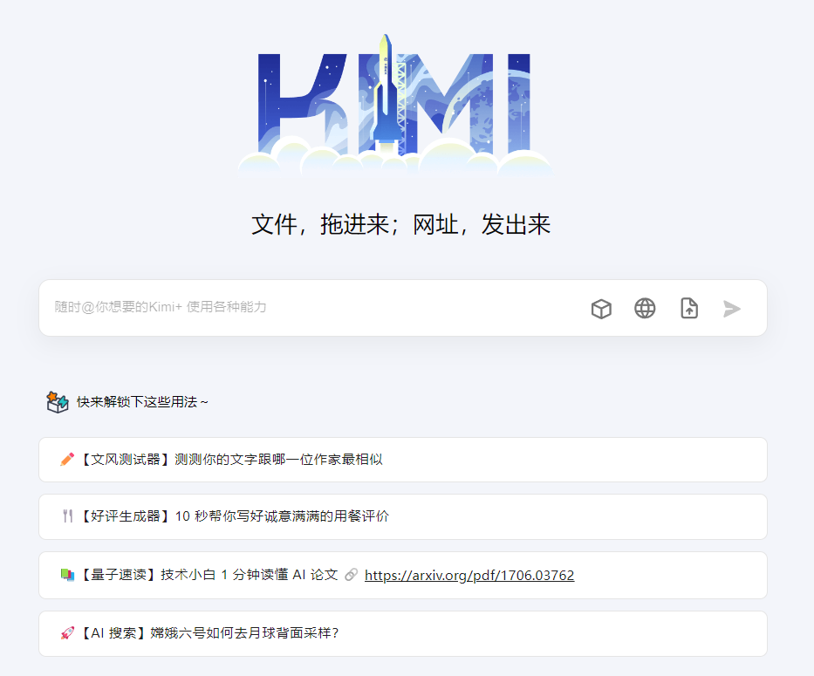The image size is (814, 676).
Task: Select the 【量子速读】 suggestion card
Action: point(403,576)
